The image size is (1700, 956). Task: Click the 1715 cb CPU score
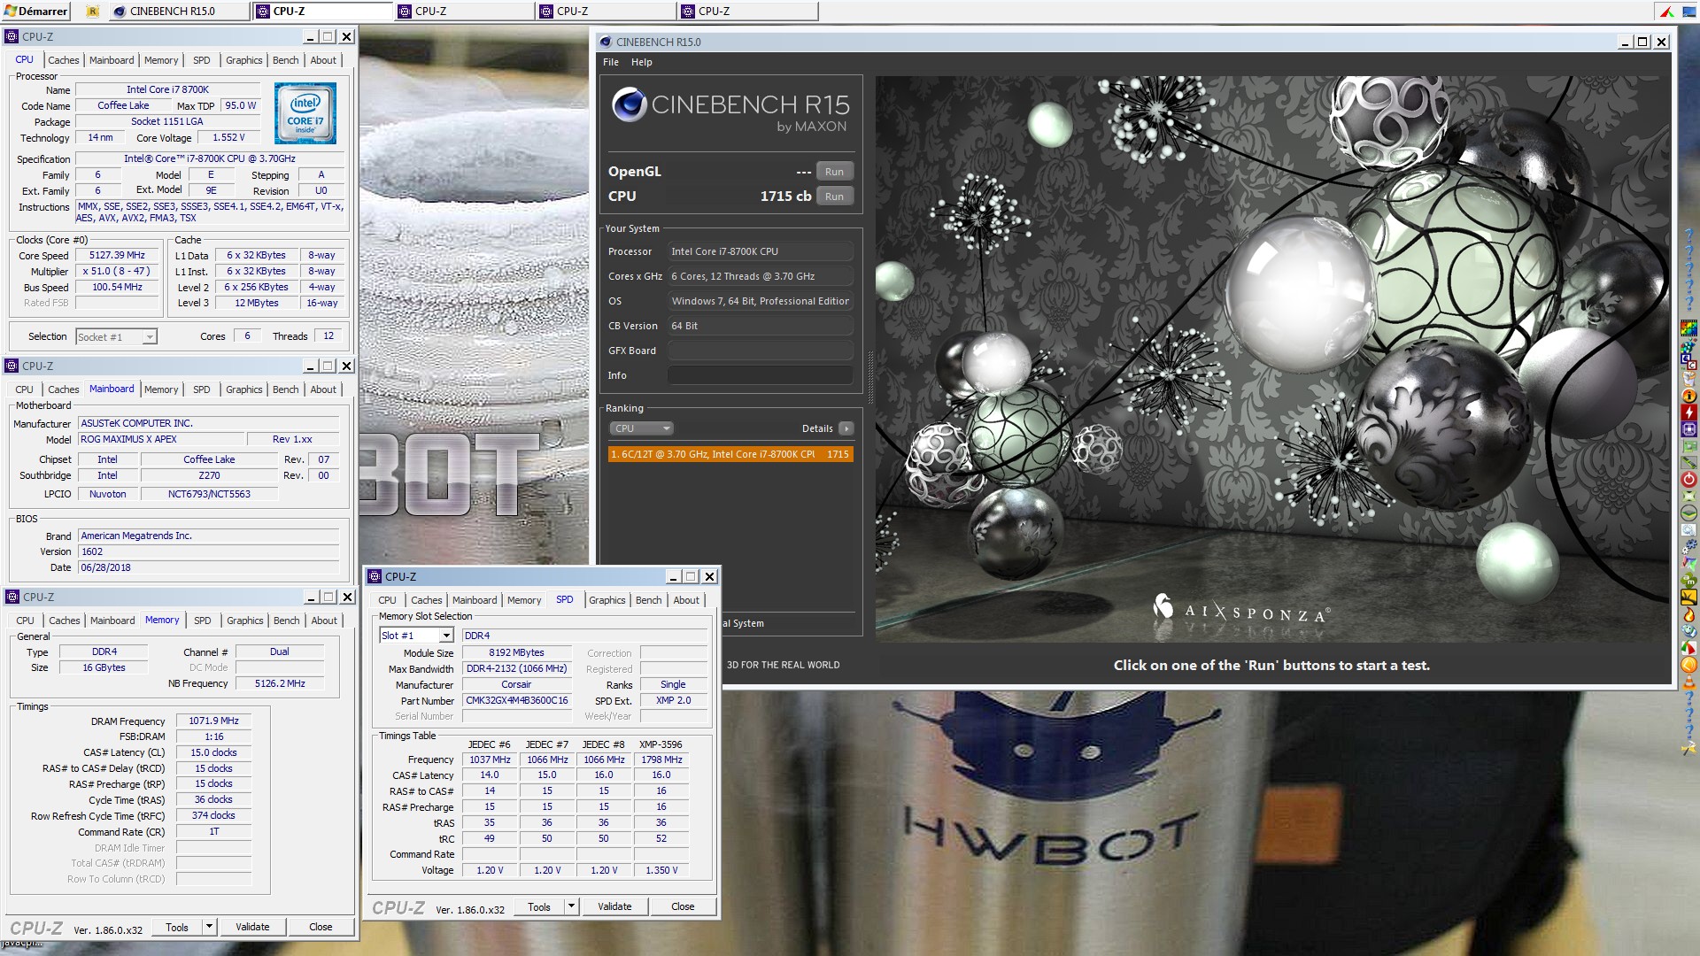click(x=785, y=197)
